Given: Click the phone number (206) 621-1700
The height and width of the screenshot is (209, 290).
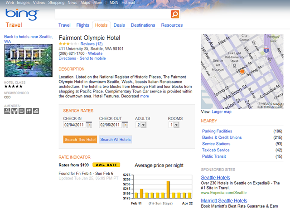Looking at the screenshot, I should (72, 53).
